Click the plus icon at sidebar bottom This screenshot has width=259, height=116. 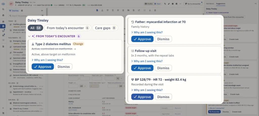[x=3, y=108]
